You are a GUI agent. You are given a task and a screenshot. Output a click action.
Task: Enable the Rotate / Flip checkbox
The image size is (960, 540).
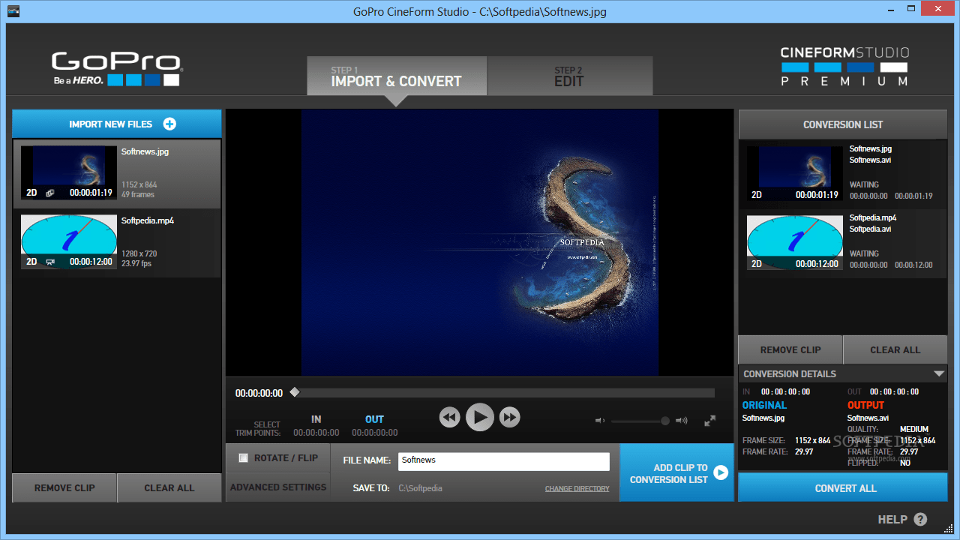[243, 457]
